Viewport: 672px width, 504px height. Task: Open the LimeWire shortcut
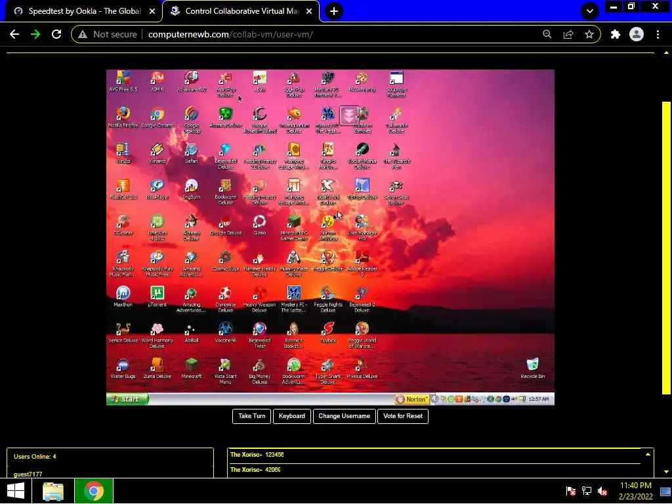point(157,228)
